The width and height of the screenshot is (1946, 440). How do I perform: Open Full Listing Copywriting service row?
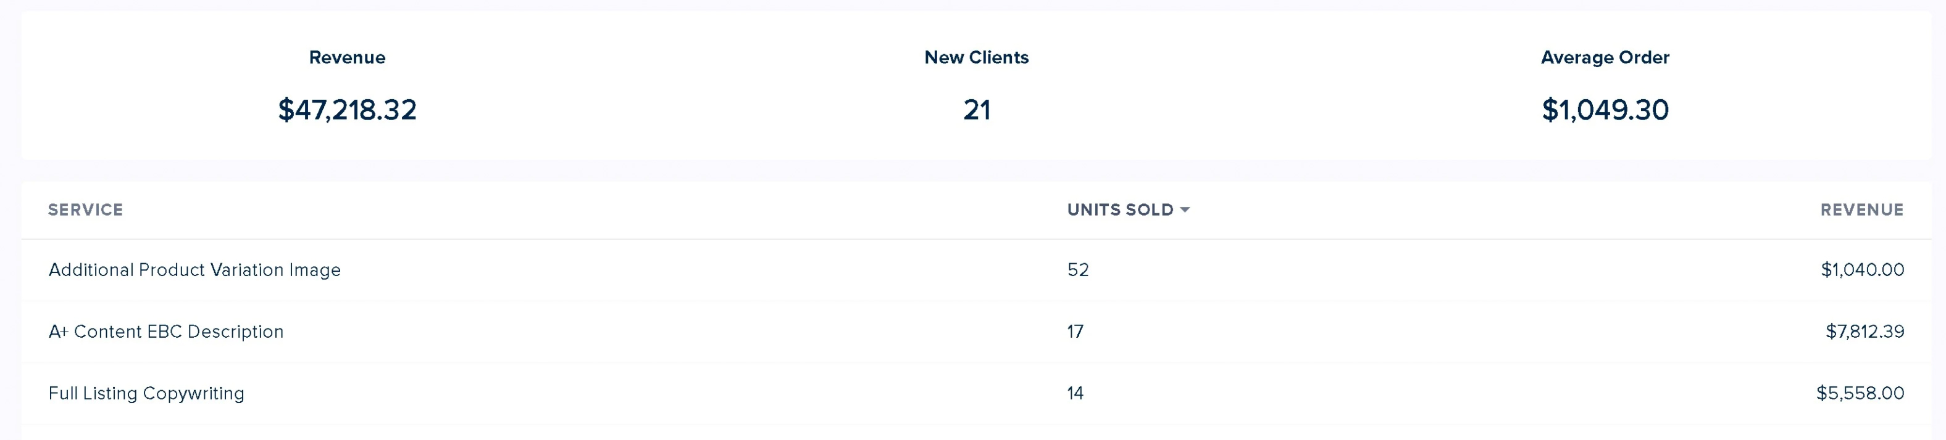pyautogui.click(x=976, y=393)
